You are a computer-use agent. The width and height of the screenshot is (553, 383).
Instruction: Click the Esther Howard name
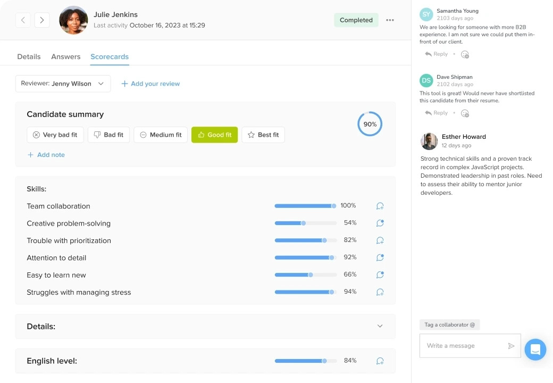464,137
